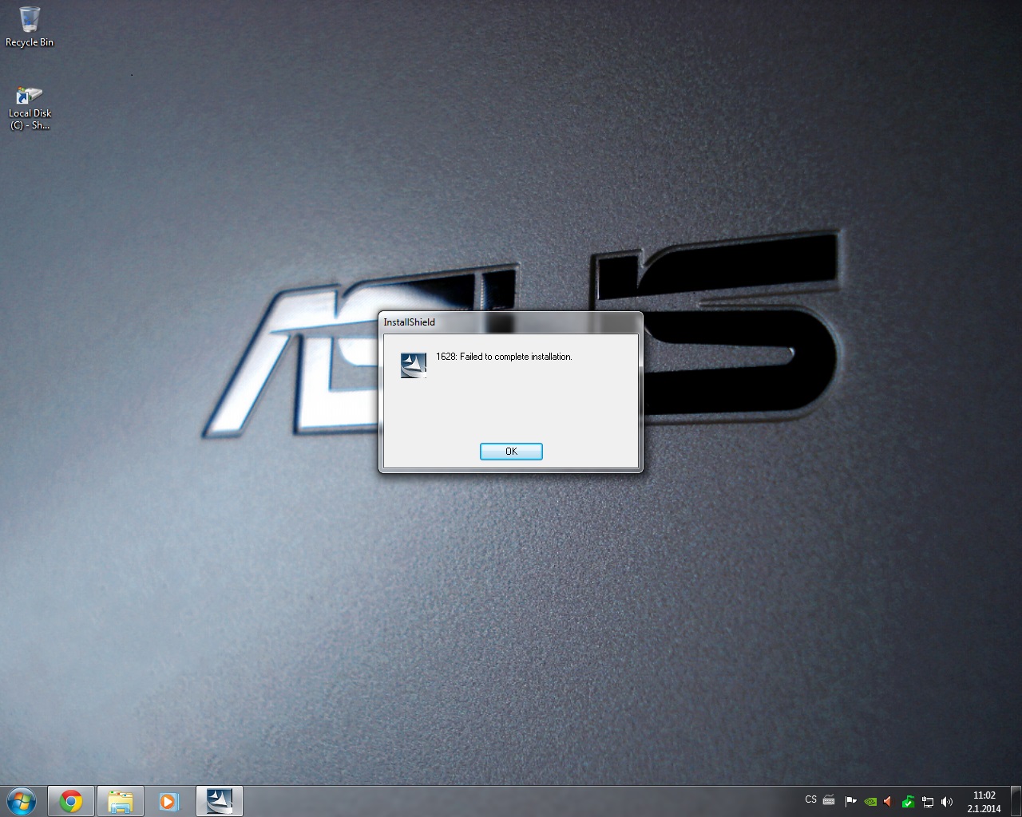Open the Windows Start menu
1022x817 pixels.
pyautogui.click(x=22, y=801)
